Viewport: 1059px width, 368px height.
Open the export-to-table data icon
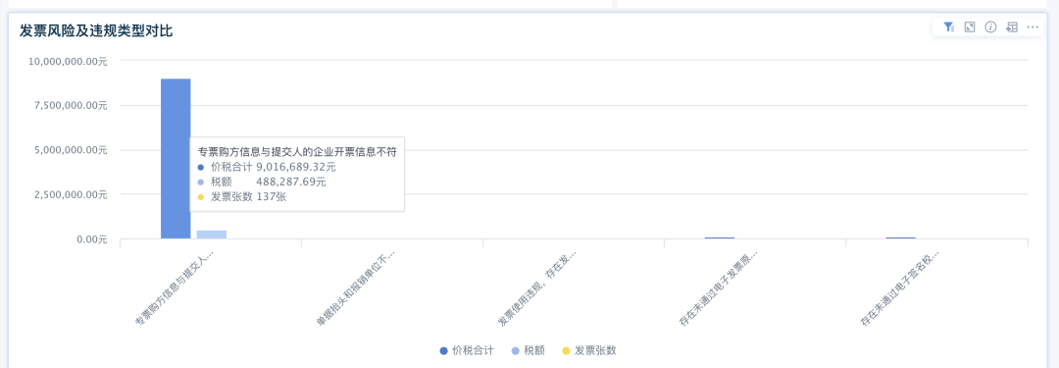pos(1012,27)
